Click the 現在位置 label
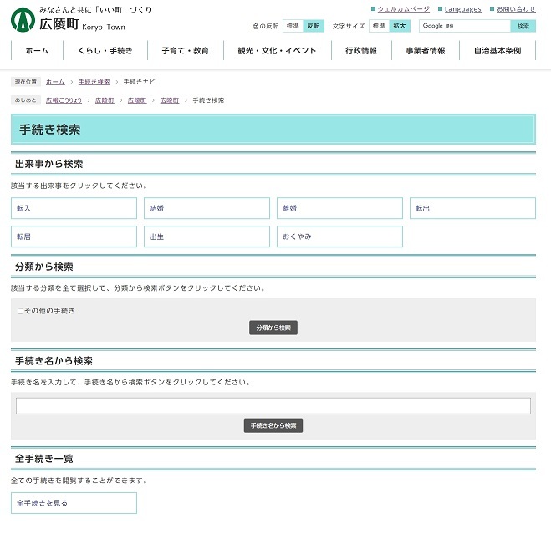Screen dimensions: 551x534 pyautogui.click(x=26, y=82)
